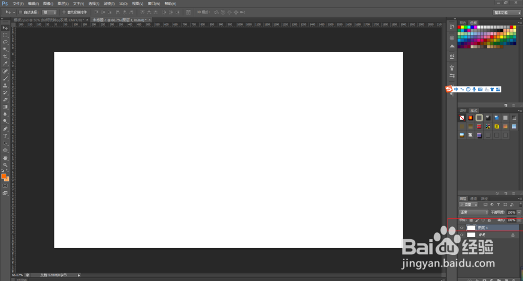Select the Magic Wand tool

[5, 49]
